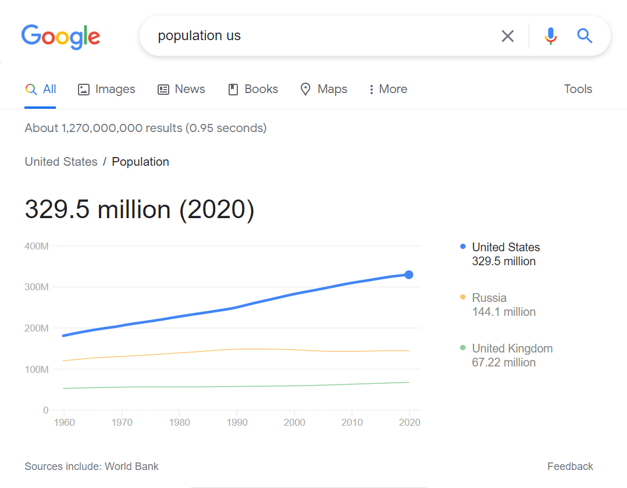Viewport: 627px width, 488px height.
Task: Click the Books tab bookmark icon
Action: click(x=233, y=89)
